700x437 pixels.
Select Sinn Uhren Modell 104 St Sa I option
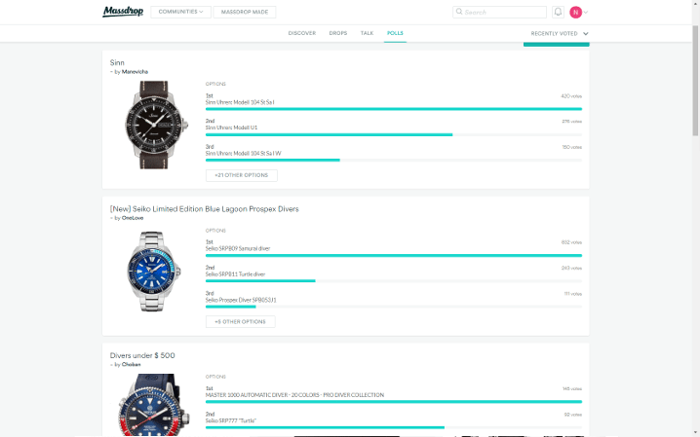click(x=240, y=102)
